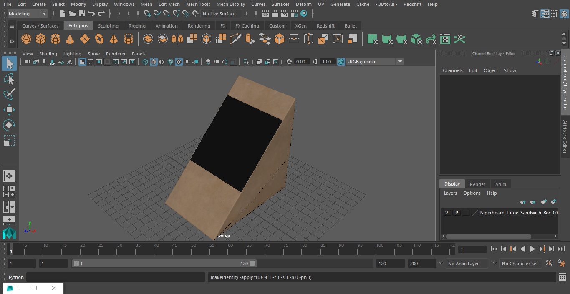The image size is (570, 294).
Task: Click the Multi-Cut knife shelf icon
Action: pos(236,39)
